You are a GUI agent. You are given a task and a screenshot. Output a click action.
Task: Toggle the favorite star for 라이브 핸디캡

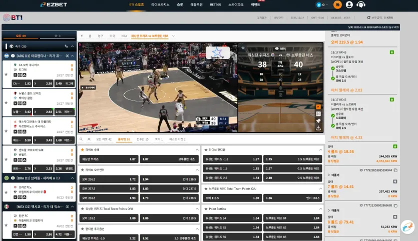[206, 149]
